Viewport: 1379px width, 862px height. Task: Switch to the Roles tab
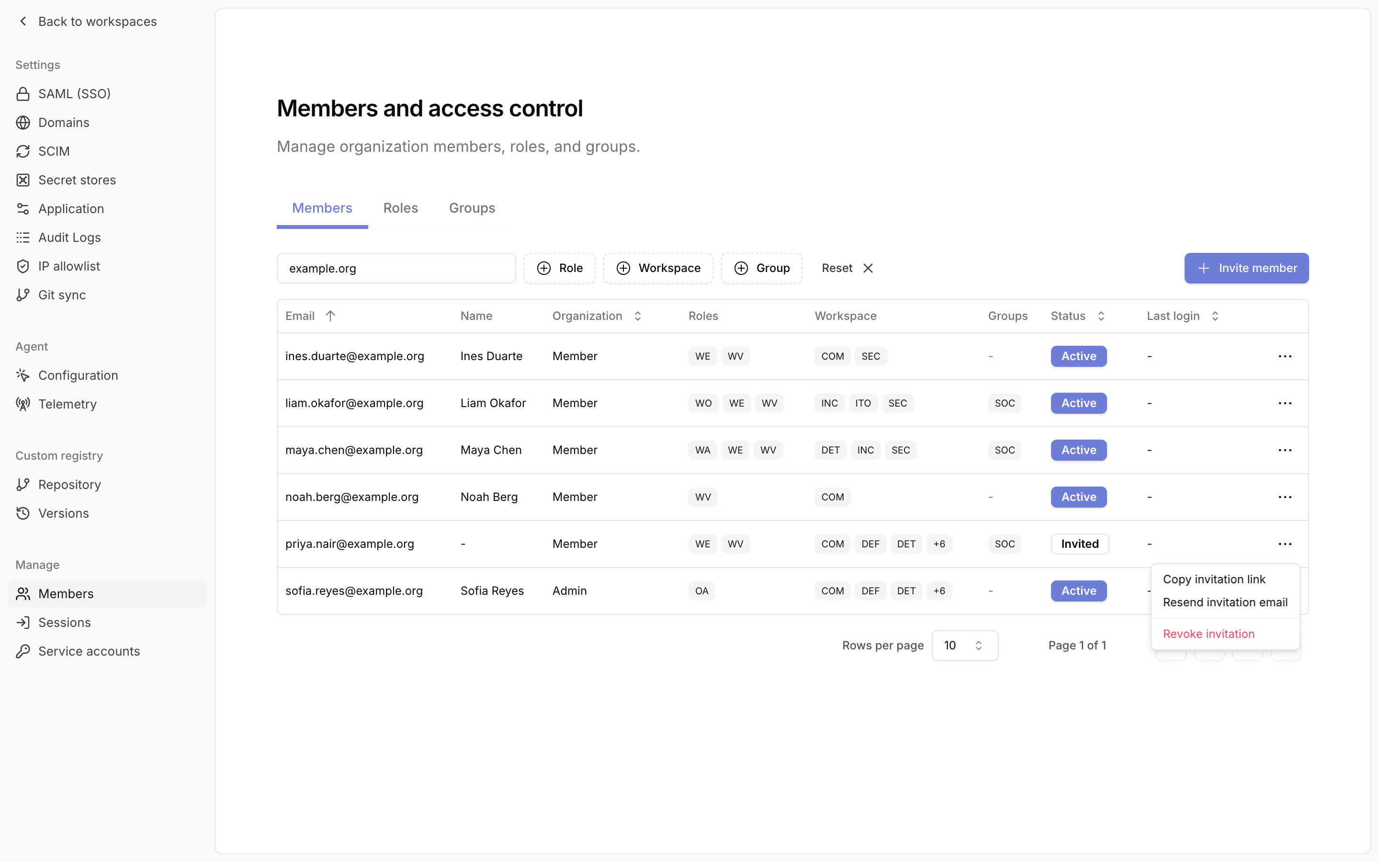[x=401, y=208]
